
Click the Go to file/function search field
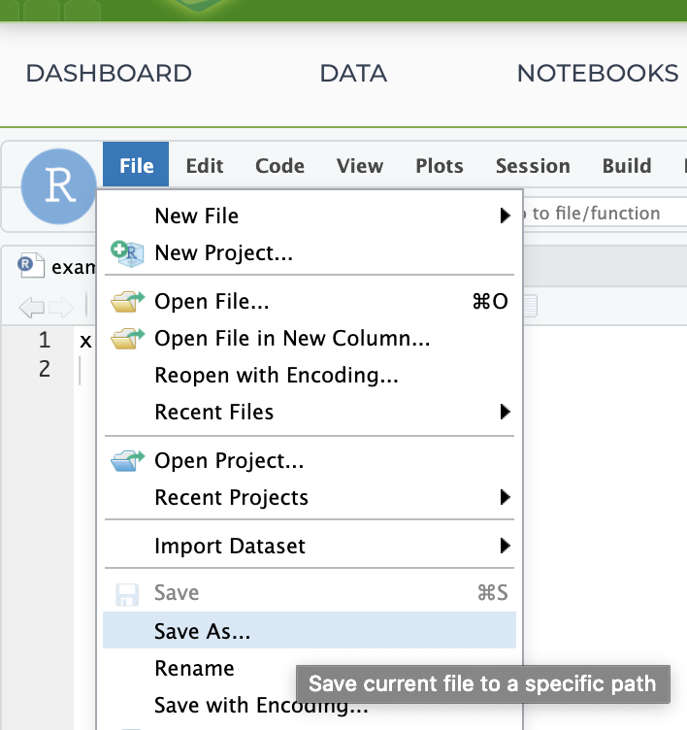pyautogui.click(x=605, y=214)
